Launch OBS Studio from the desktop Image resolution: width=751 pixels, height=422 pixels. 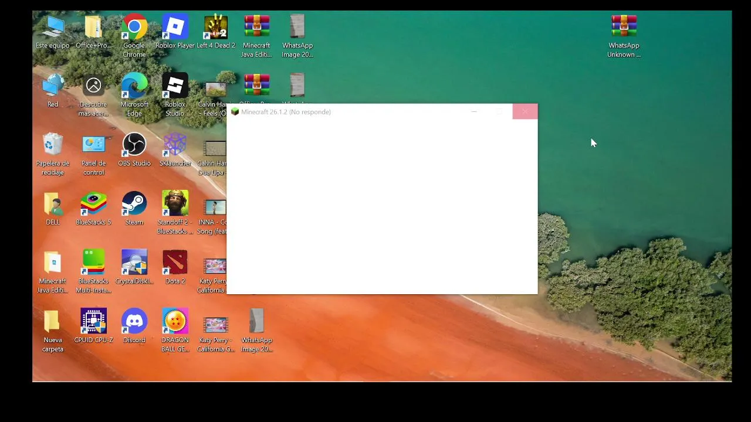click(134, 151)
